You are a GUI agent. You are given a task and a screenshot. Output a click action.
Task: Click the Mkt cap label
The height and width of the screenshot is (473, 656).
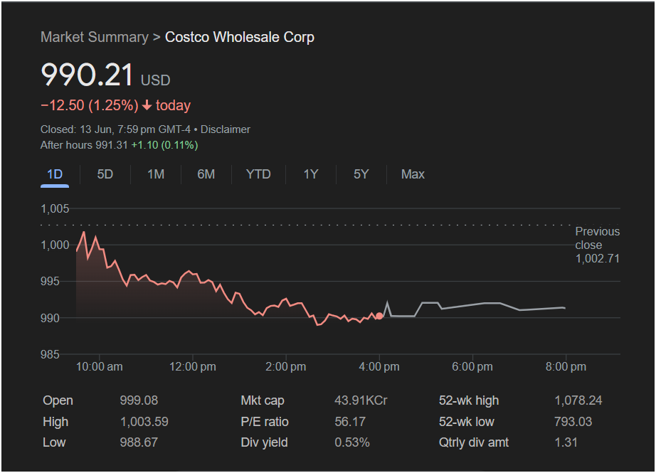[x=263, y=400]
